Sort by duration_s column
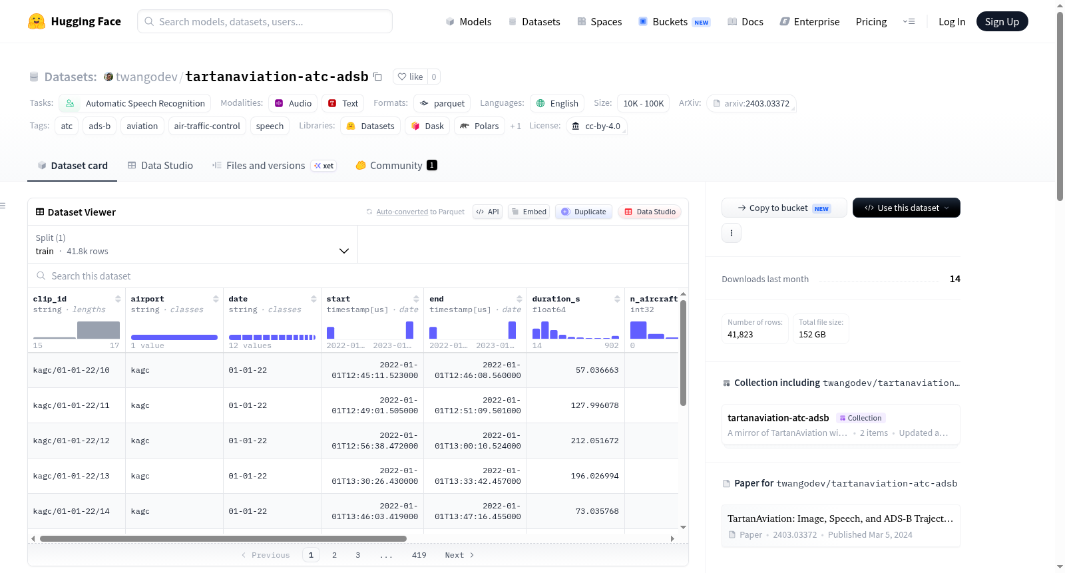This screenshot has height=573, width=1065. (617, 299)
